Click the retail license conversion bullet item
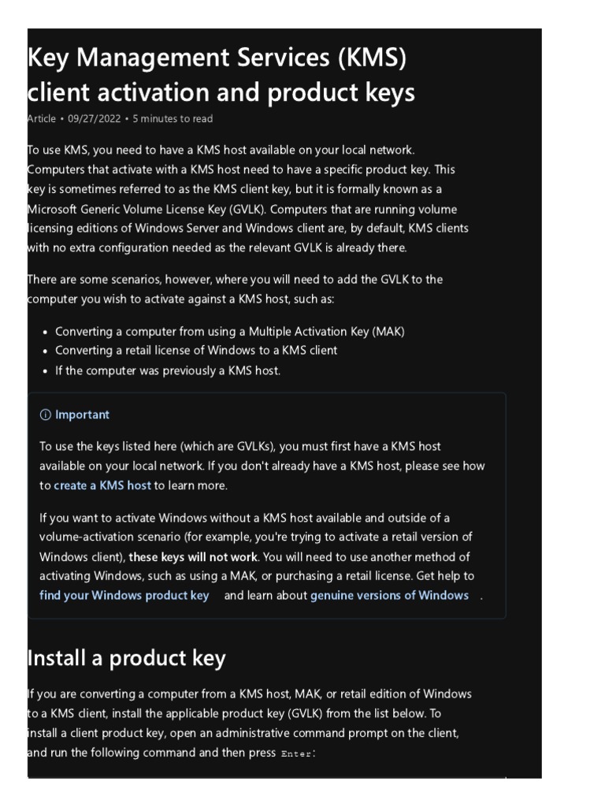605x807 pixels. click(196, 351)
